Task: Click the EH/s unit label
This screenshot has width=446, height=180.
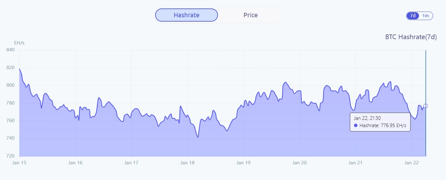Action: (x=19, y=43)
